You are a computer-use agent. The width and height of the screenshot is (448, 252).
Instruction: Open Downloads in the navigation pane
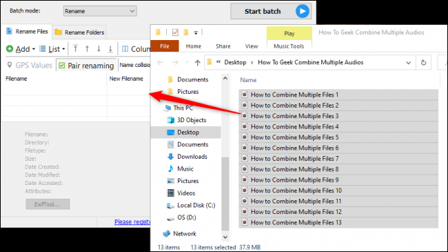(x=192, y=157)
